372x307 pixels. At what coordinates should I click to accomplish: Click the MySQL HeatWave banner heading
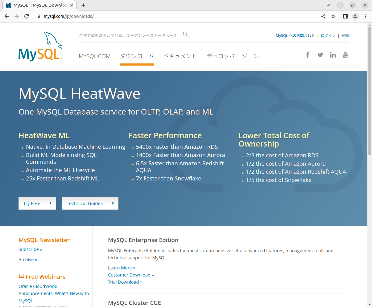pyautogui.click(x=80, y=94)
